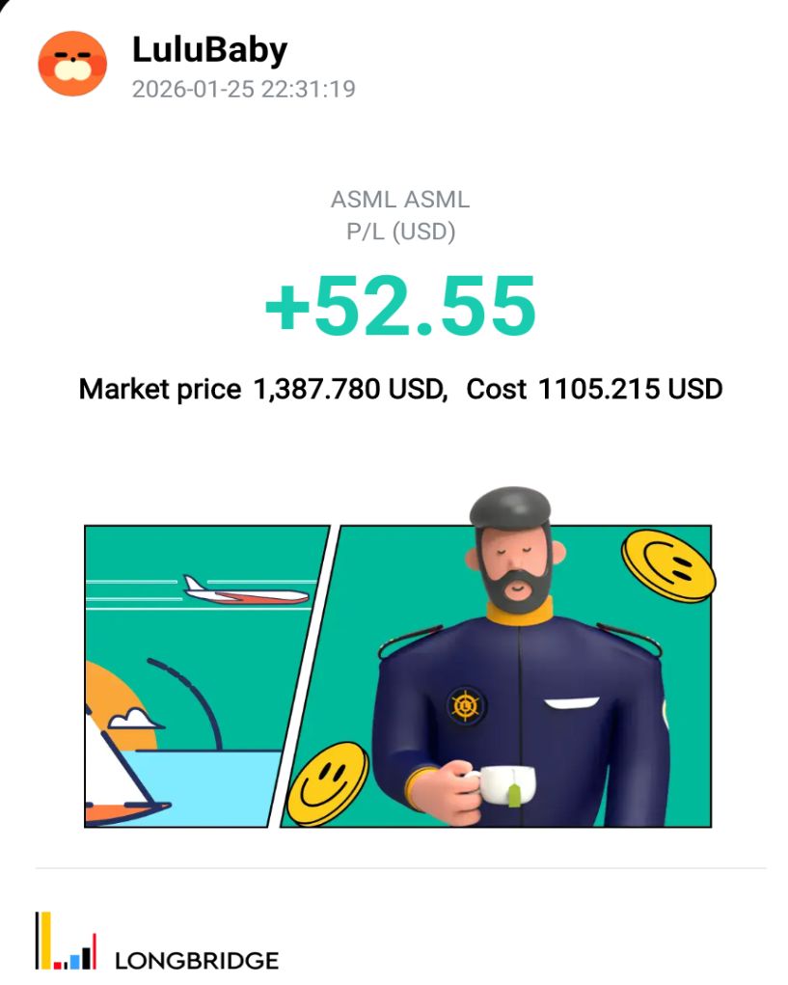
Task: Tap the Longbridge bar-chart logo icon
Action: 65,941
